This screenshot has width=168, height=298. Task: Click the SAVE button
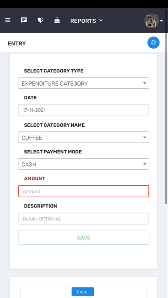click(84, 238)
